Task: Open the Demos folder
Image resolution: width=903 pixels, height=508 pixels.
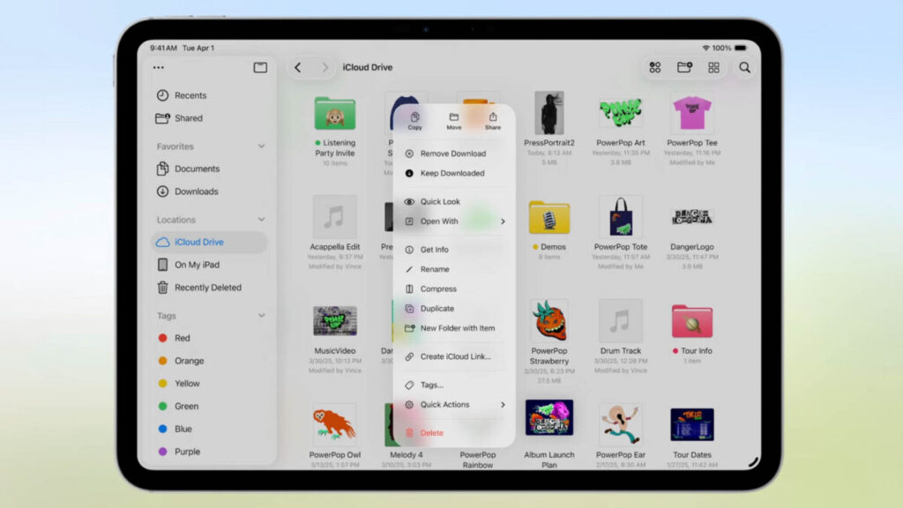Action: (x=549, y=218)
